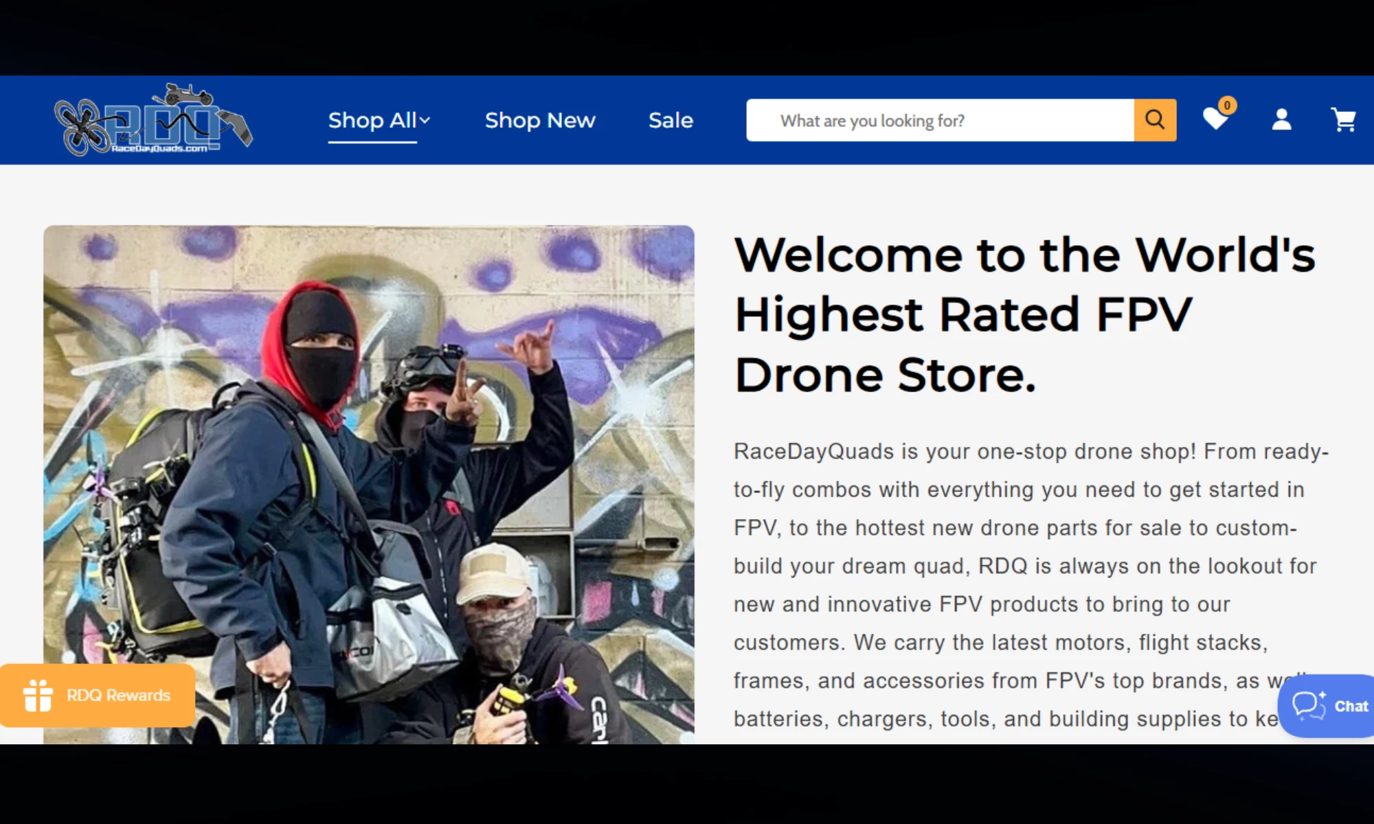Open the RDQ Rewards button

pyautogui.click(x=98, y=695)
